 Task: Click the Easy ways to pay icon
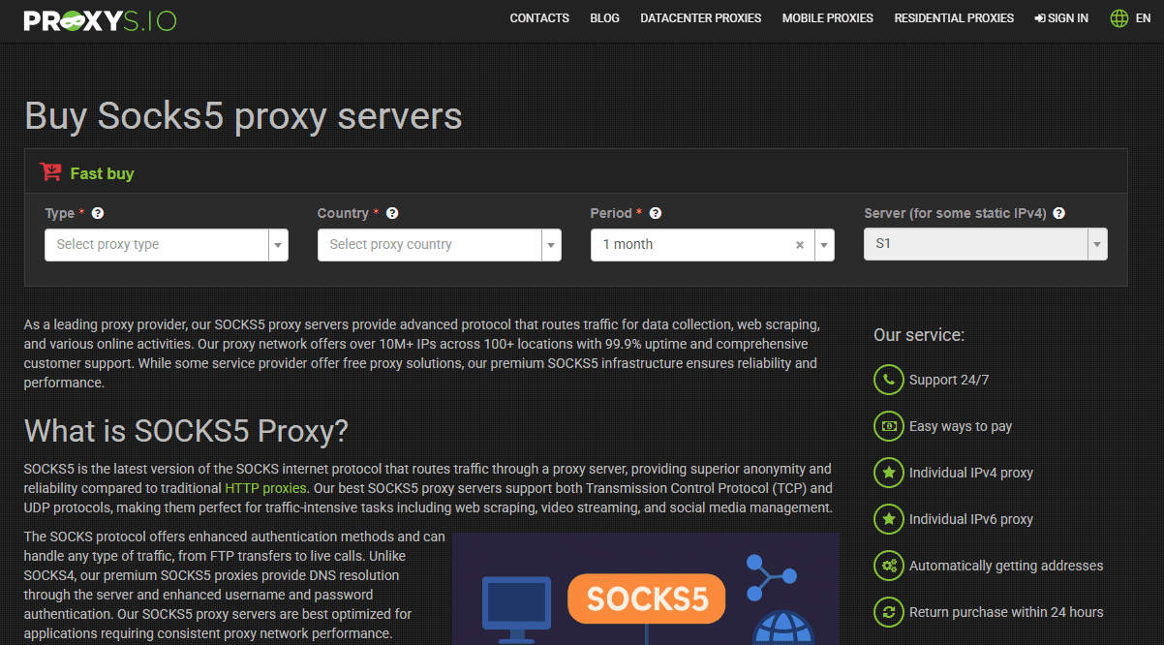pyautogui.click(x=888, y=426)
